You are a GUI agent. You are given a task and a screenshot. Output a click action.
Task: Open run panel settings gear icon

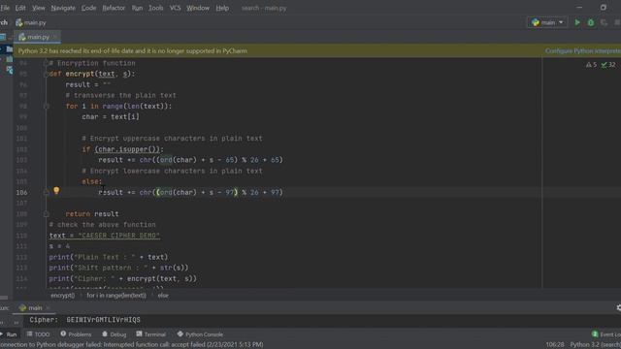click(x=619, y=308)
